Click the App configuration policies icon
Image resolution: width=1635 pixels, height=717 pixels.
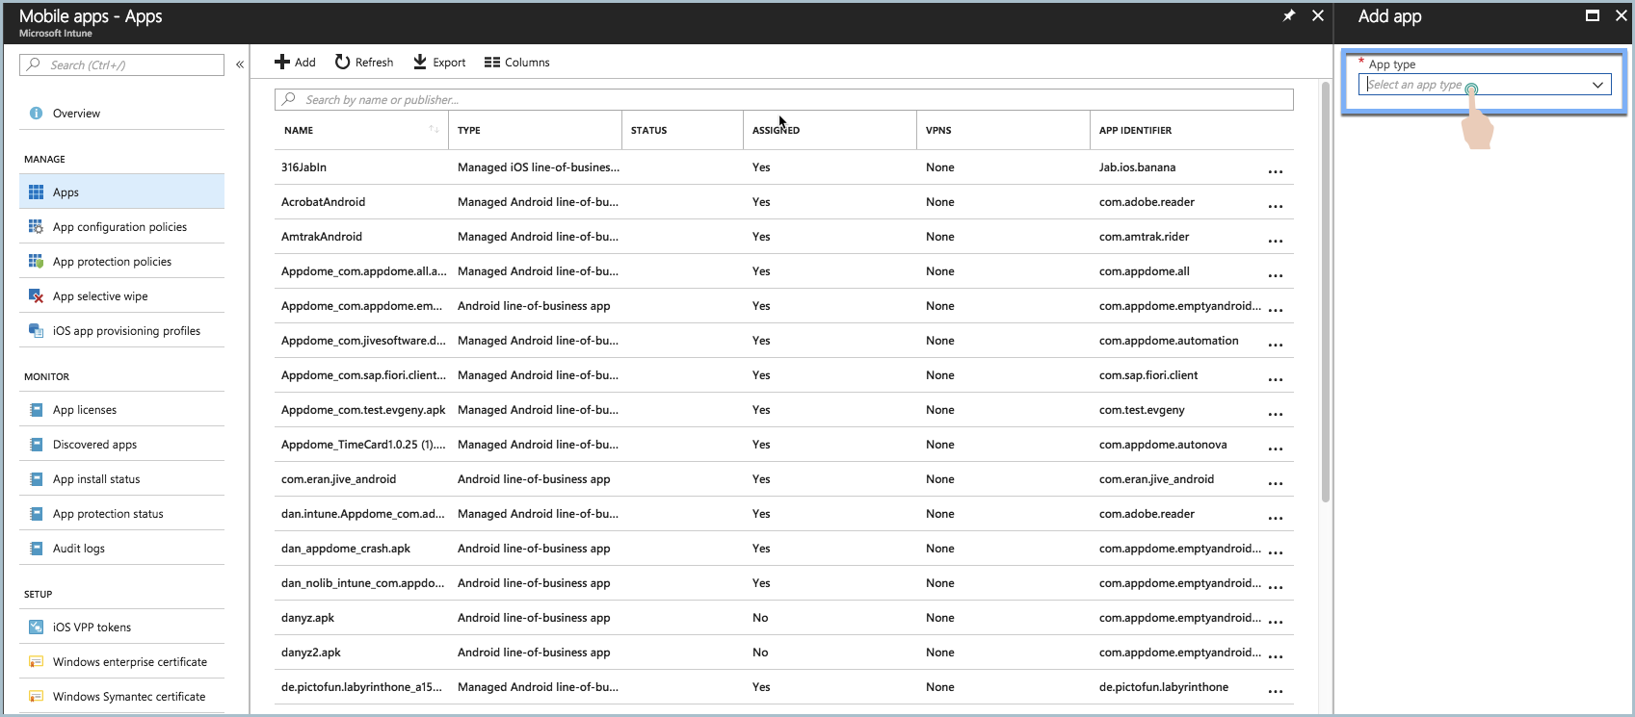click(36, 227)
